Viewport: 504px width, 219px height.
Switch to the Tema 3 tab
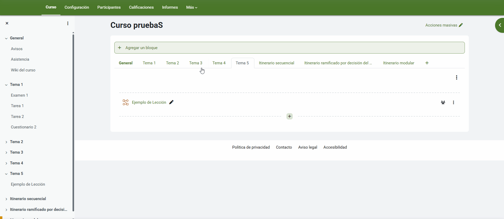(x=196, y=63)
